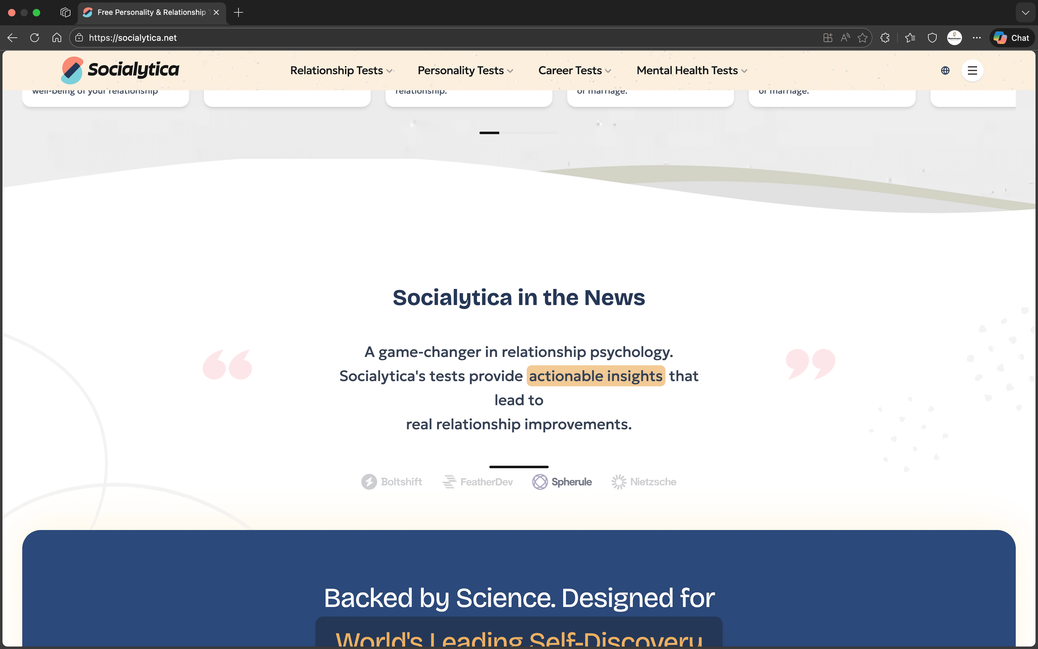Screen dimensions: 1038x649
Task: Open browser extensions puzzle icon
Action: click(x=885, y=38)
